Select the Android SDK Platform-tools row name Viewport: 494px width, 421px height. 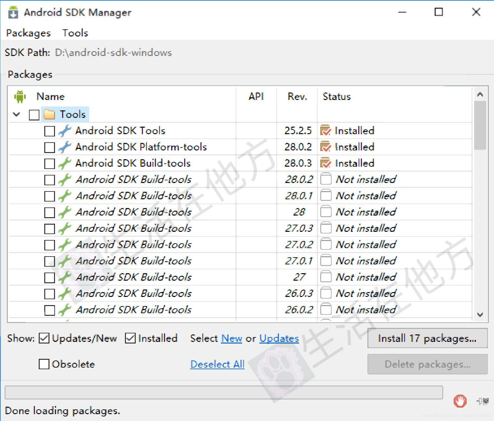pyautogui.click(x=141, y=147)
